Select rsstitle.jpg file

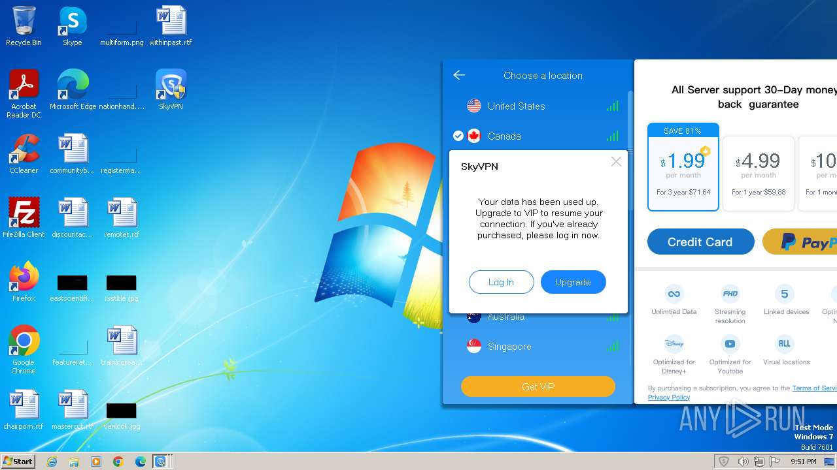coord(122,287)
